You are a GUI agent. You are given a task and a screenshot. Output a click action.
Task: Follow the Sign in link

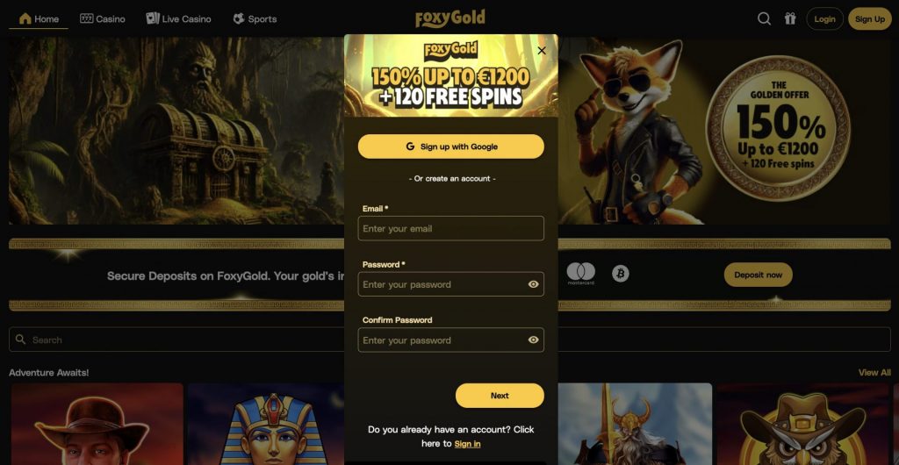pos(467,444)
